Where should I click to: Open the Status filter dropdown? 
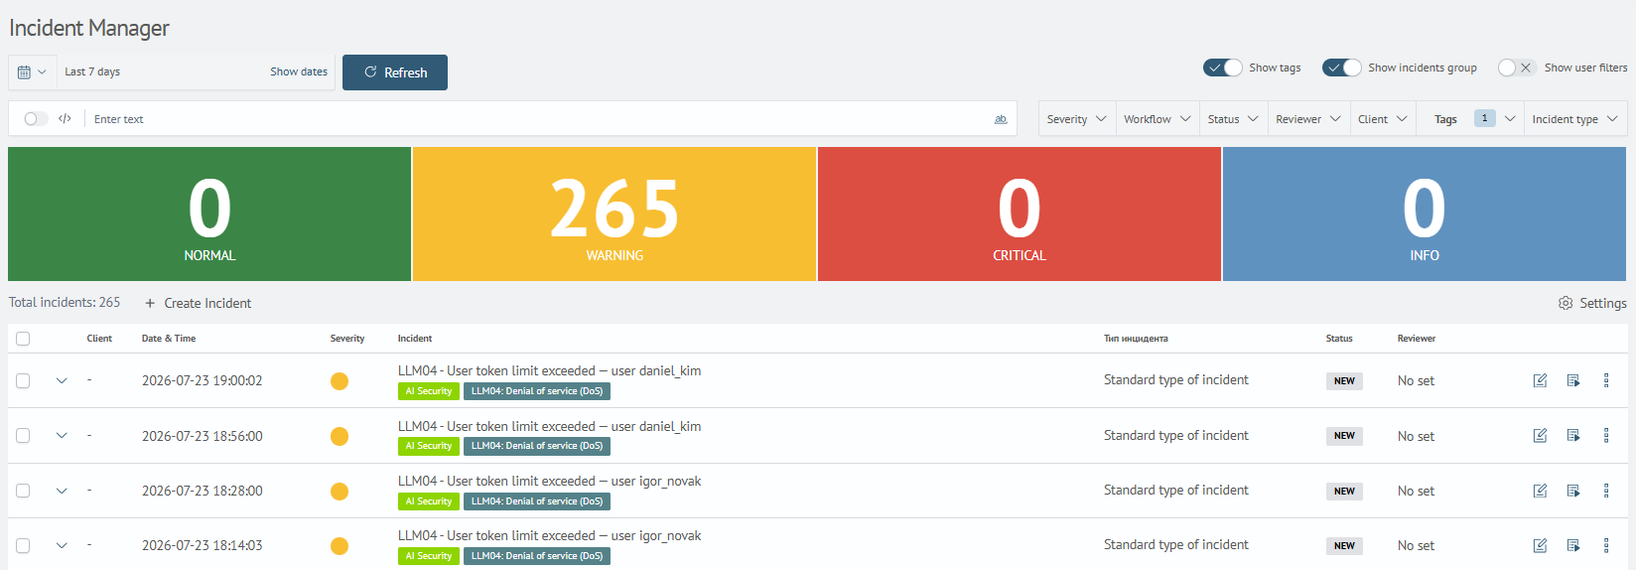click(1233, 119)
